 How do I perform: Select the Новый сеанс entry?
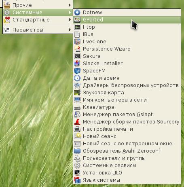coord(127,136)
